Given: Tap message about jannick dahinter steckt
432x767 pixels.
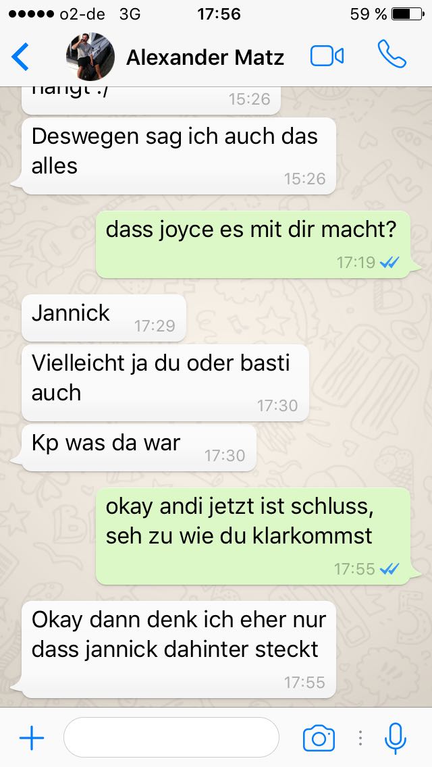Looking at the screenshot, I should (179, 649).
